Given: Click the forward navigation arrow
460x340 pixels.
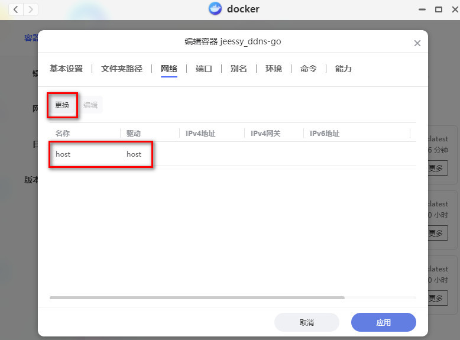Looking at the screenshot, I should [x=31, y=9].
